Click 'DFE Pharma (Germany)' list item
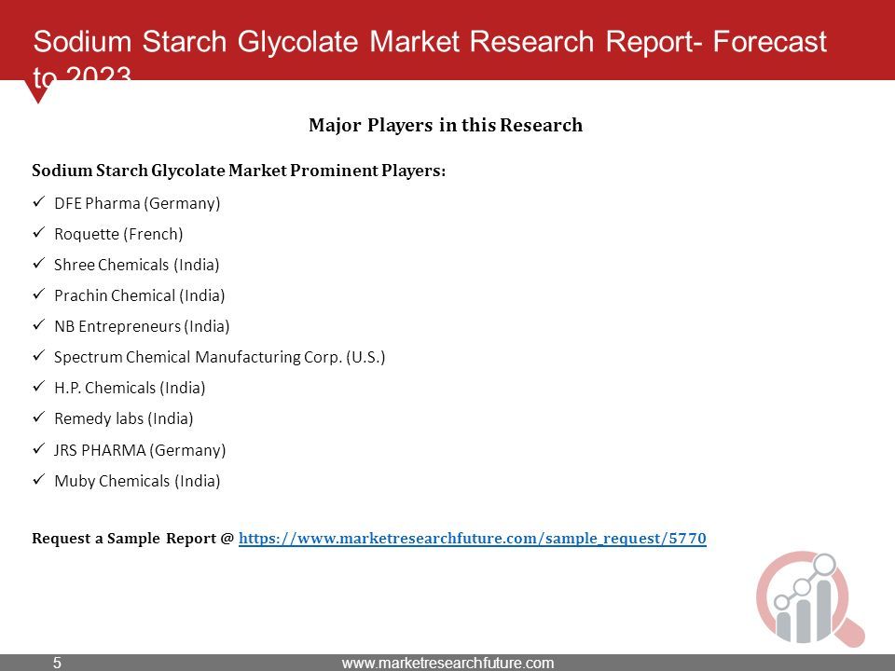This screenshot has width=895, height=671. [137, 204]
